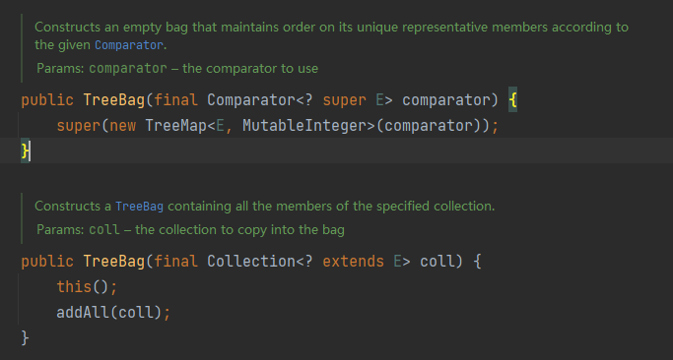Click the extends keyword in the Collection generic
This screenshot has width=673, height=360.
[353, 261]
